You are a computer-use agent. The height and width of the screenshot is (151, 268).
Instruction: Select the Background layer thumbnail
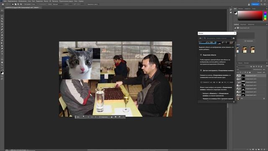(238, 99)
